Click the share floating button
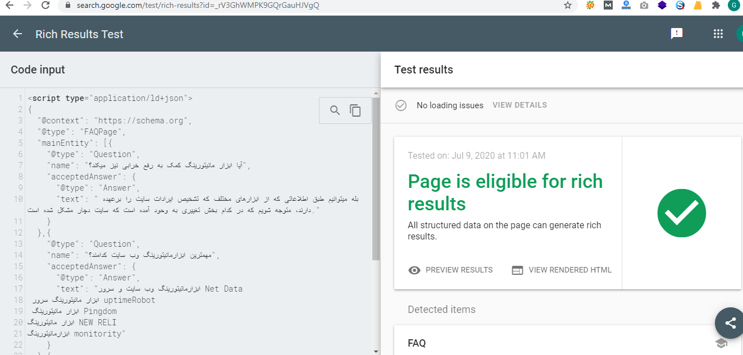 (x=730, y=323)
